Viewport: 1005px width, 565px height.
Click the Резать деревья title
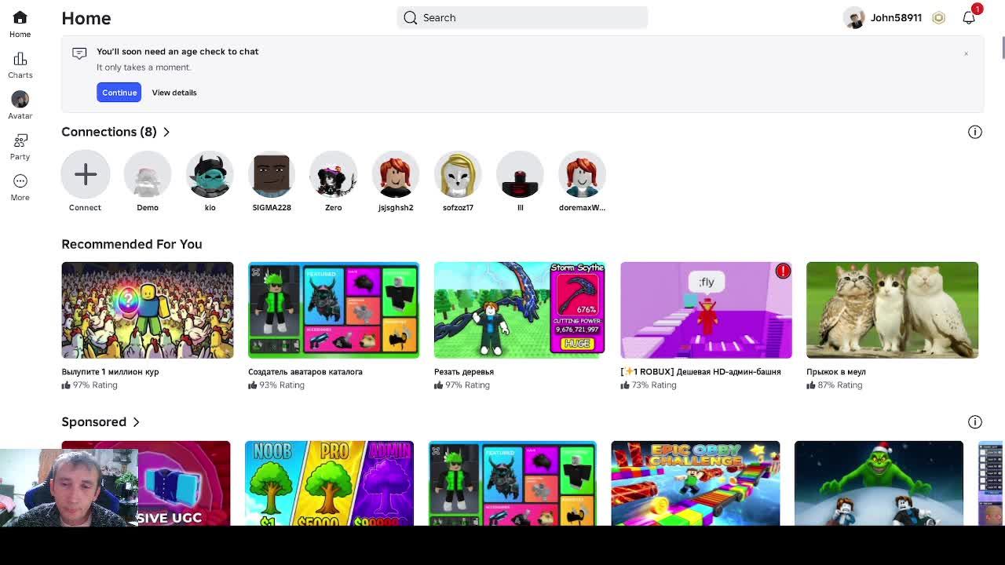[x=464, y=372]
